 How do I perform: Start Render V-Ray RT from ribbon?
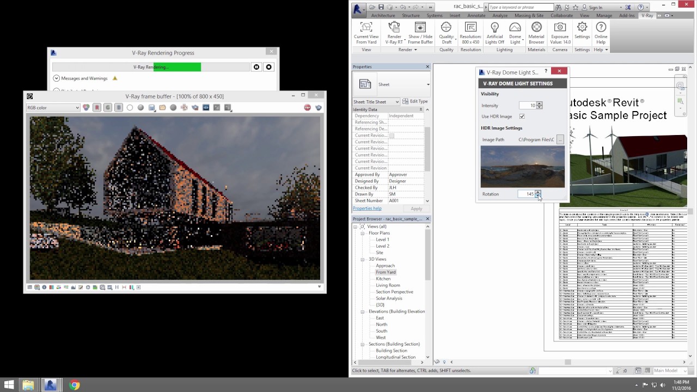(x=394, y=33)
